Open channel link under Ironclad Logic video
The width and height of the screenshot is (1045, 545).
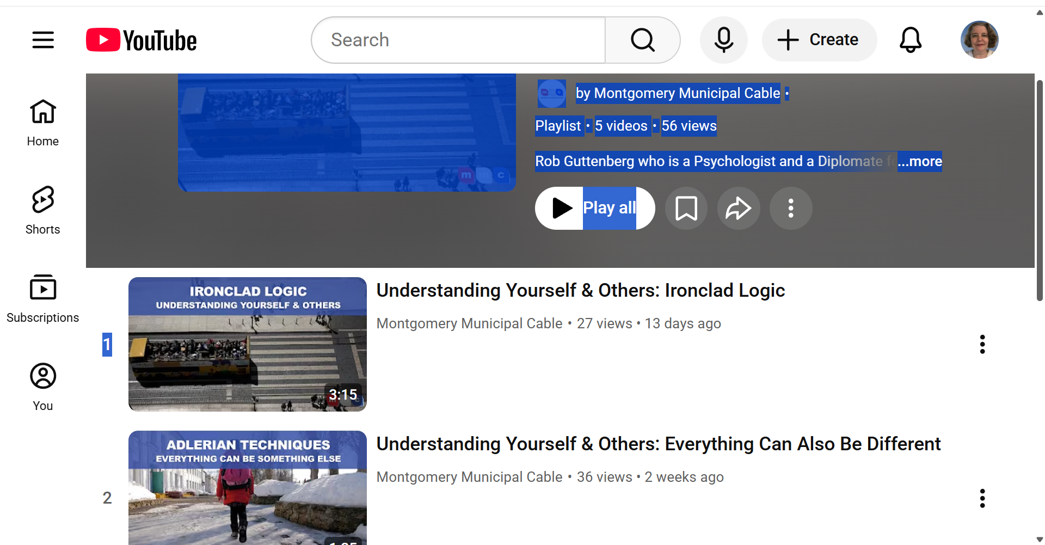pos(470,323)
